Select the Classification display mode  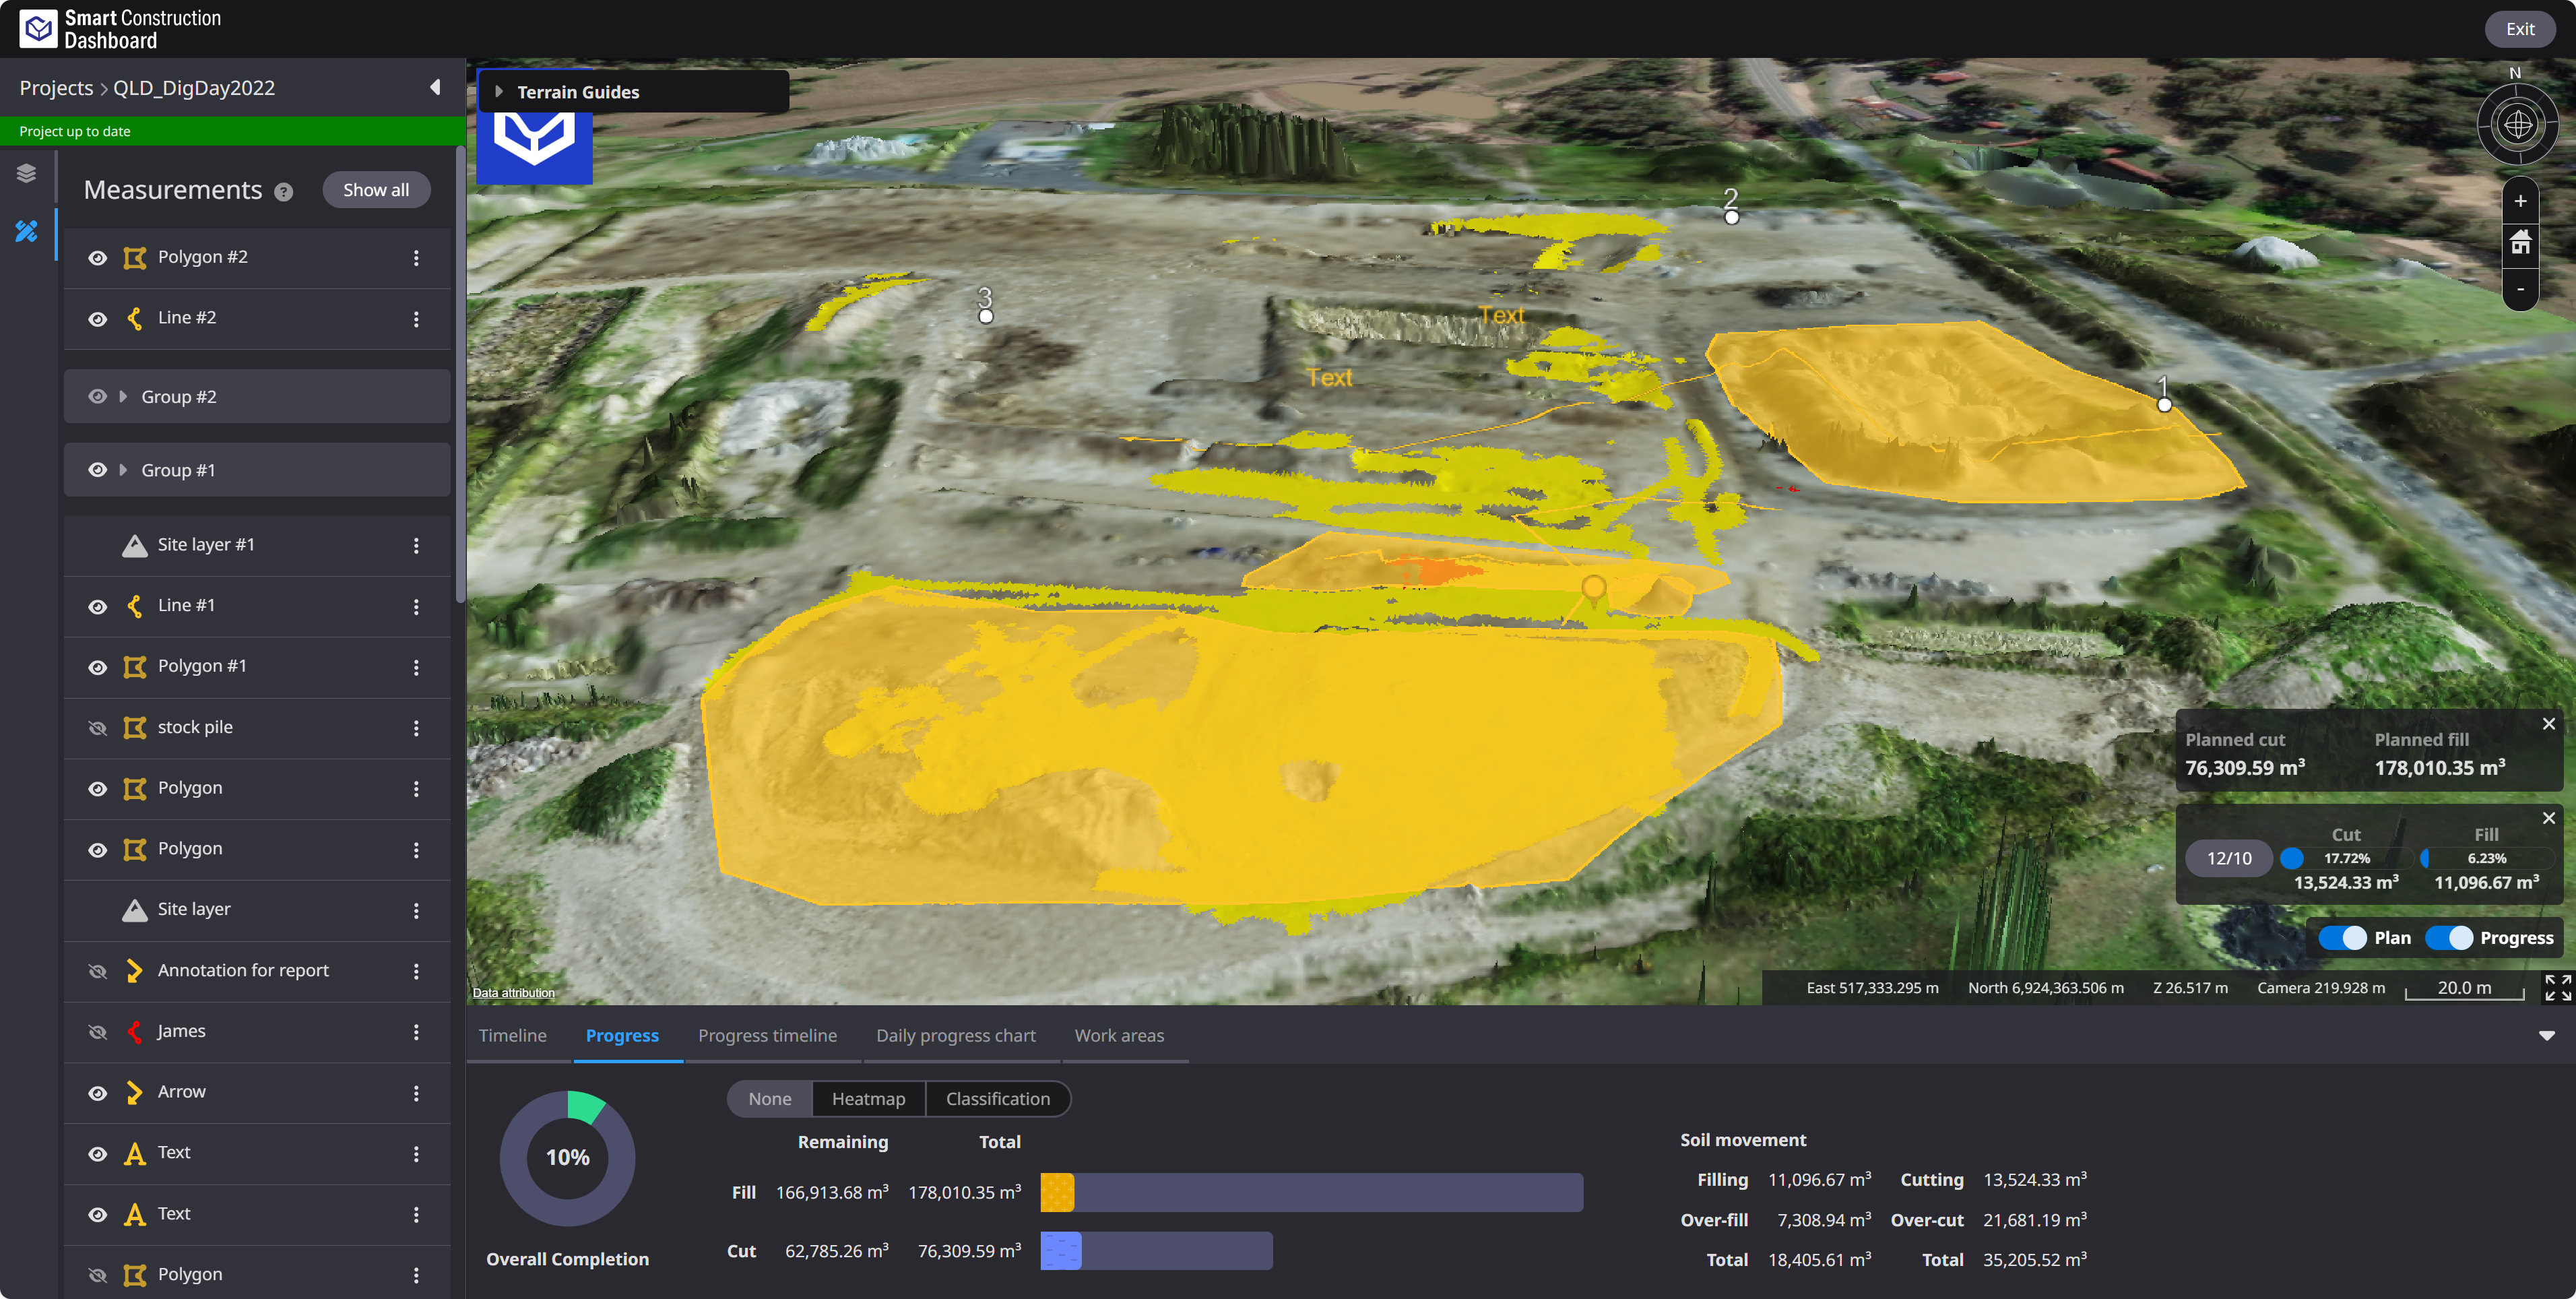point(998,1099)
